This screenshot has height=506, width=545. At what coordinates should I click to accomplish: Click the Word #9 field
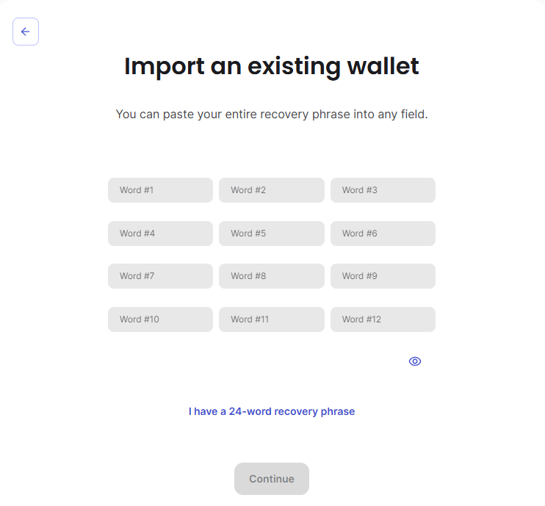[x=383, y=276]
